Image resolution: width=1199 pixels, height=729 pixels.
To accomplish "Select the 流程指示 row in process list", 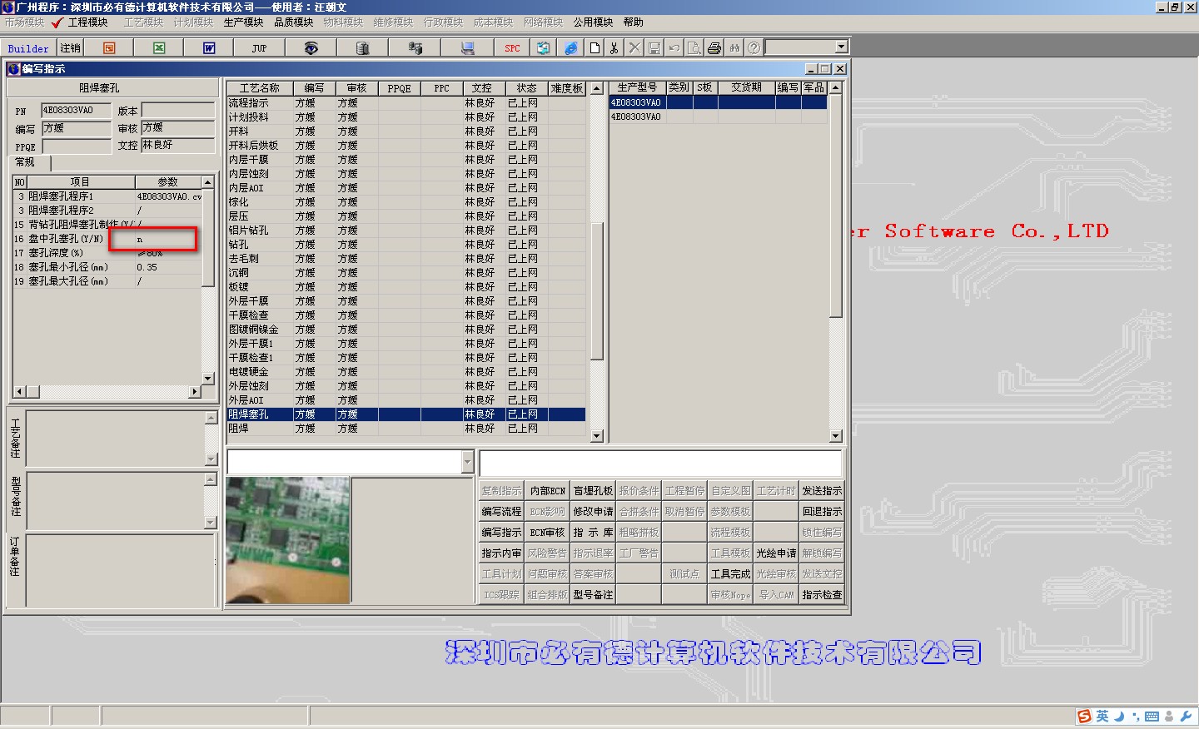I will click(406, 103).
